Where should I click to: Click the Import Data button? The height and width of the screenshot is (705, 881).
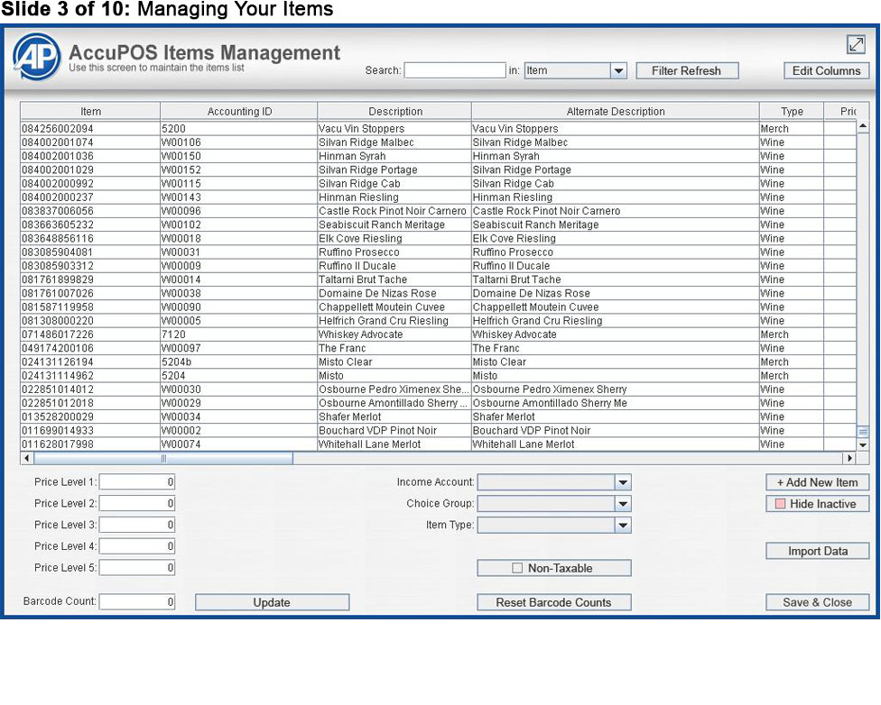pyautogui.click(x=817, y=551)
